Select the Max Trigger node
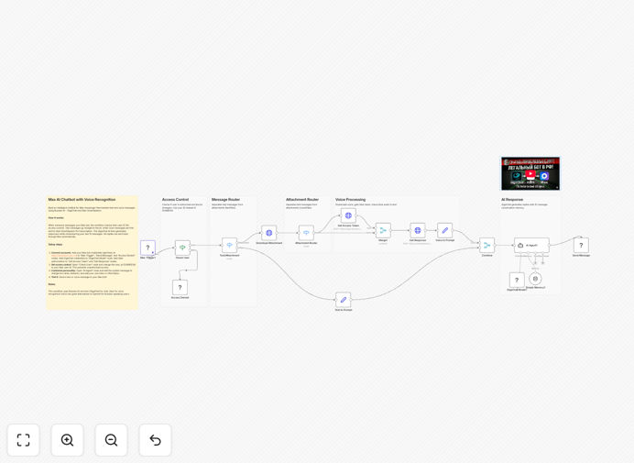Screen dimensions: 634x463 (148, 248)
